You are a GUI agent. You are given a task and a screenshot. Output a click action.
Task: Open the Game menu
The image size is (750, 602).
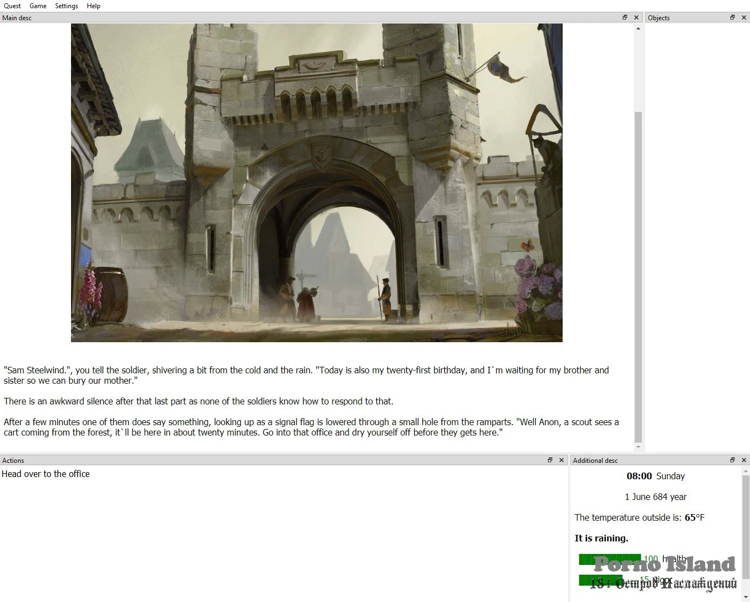click(38, 6)
